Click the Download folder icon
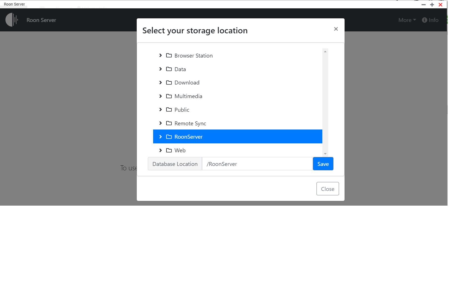 (x=169, y=83)
